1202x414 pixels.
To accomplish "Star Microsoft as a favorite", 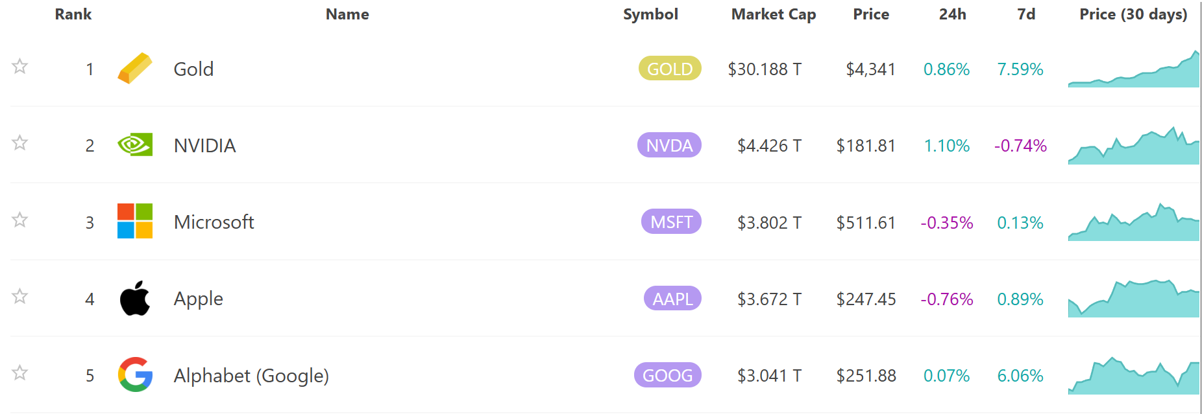I will coord(20,220).
